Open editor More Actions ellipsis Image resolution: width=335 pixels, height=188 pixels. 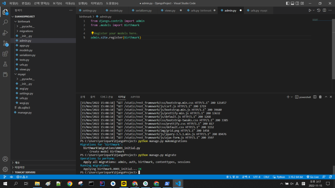point(330,10)
